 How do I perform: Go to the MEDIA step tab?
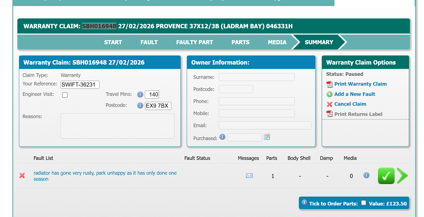[x=277, y=42]
